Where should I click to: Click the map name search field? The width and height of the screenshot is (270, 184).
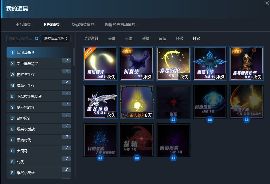21,39
